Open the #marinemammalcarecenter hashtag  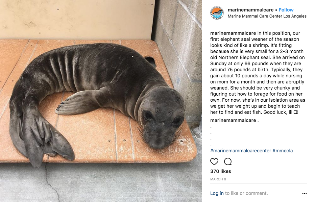coord(240,151)
